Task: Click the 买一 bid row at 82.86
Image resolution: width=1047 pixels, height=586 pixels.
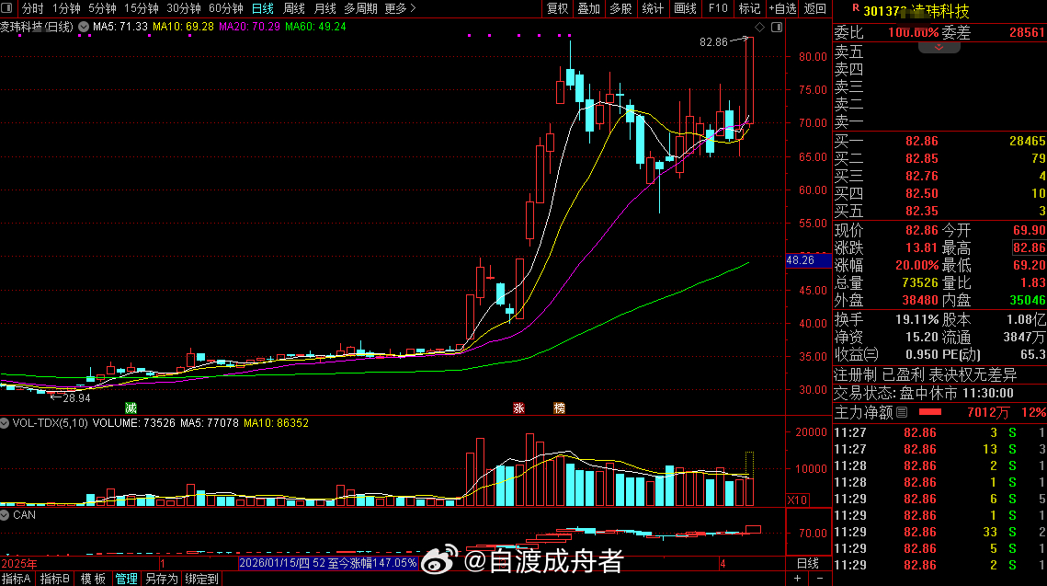Action: point(939,141)
